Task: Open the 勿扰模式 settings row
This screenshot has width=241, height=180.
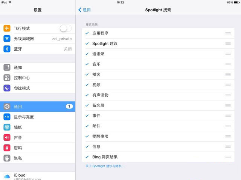Action: pos(38,88)
